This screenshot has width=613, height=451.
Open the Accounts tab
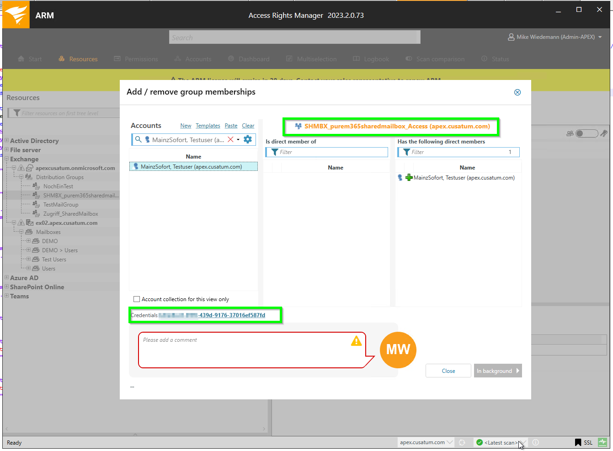(x=193, y=59)
